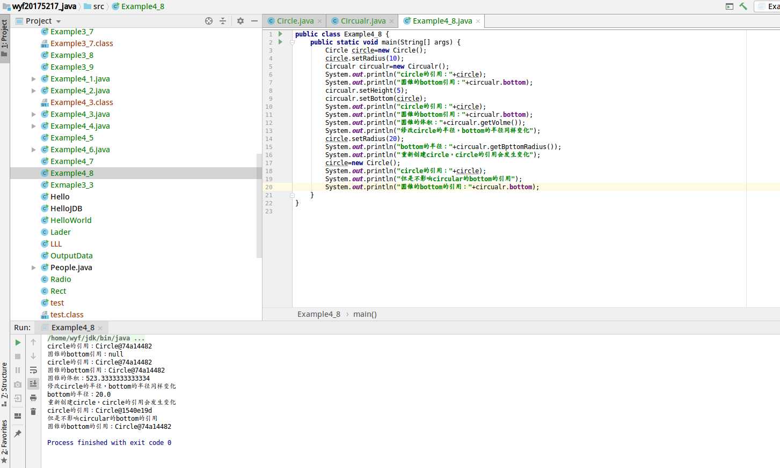
Task: Expand the Example4_4.java tree node
Action: pyautogui.click(x=34, y=126)
